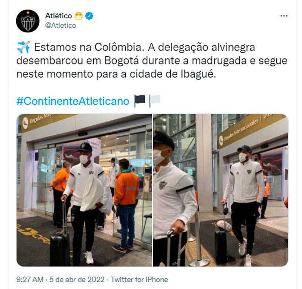This screenshot has height=289, width=302.
Task: Open the left photo with the pillow
Action: coord(84,190)
